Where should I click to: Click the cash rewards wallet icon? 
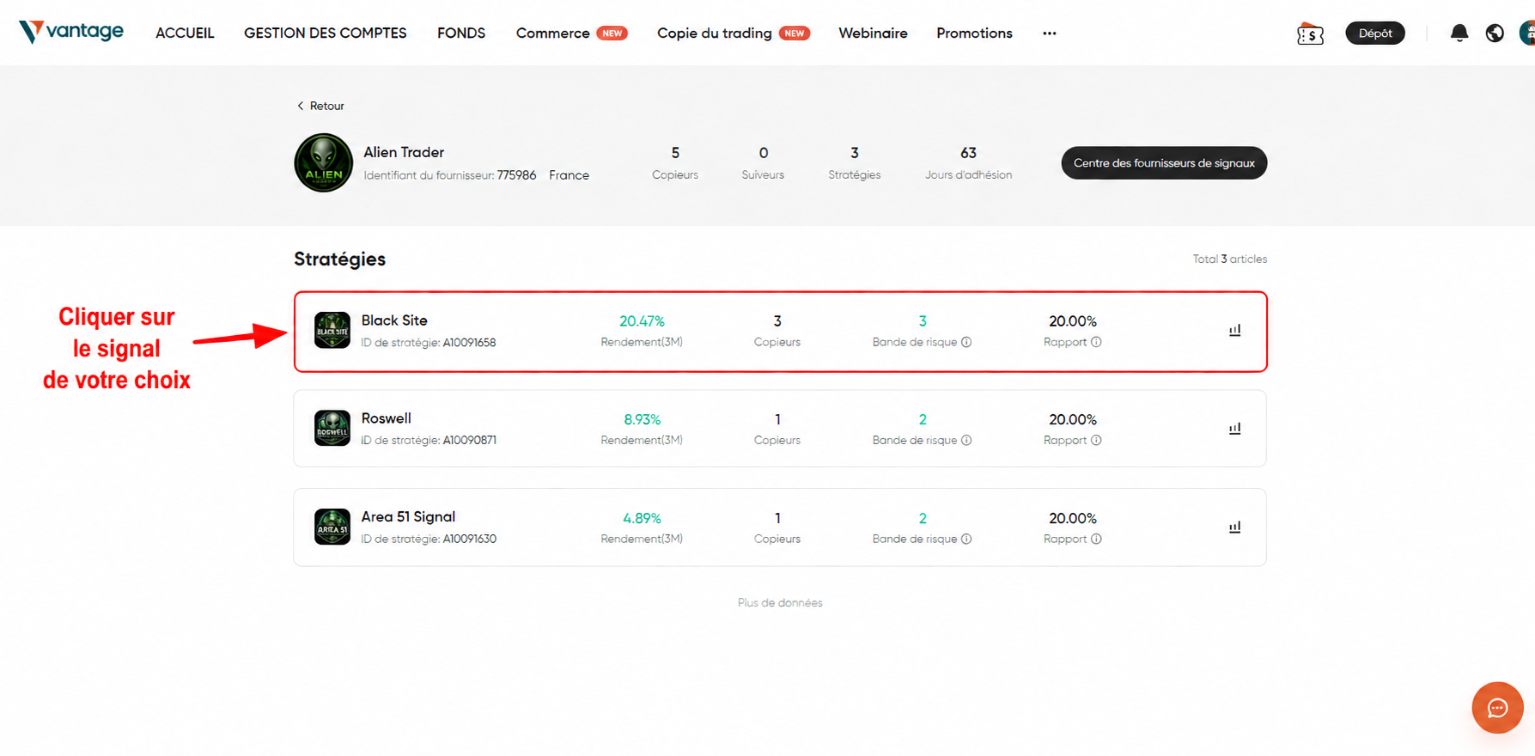(1310, 34)
